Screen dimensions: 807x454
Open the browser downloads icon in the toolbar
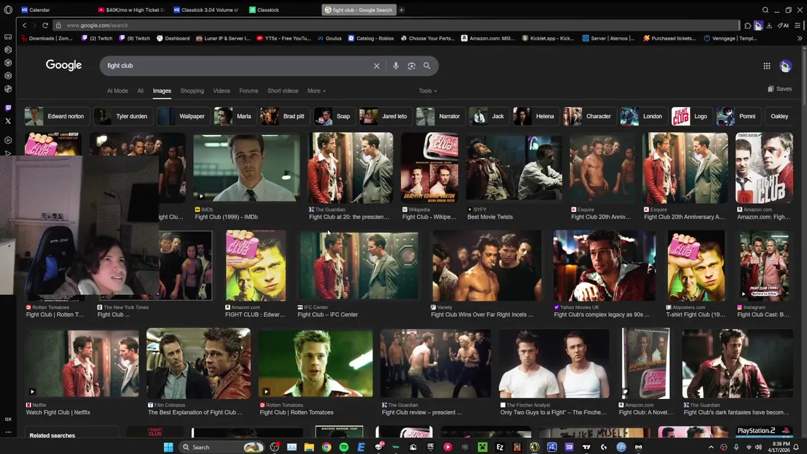769,25
